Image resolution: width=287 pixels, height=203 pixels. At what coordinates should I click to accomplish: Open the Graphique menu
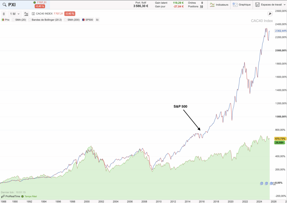click(242, 4)
